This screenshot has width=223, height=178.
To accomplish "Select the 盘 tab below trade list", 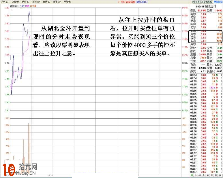I will [x=204, y=176].
